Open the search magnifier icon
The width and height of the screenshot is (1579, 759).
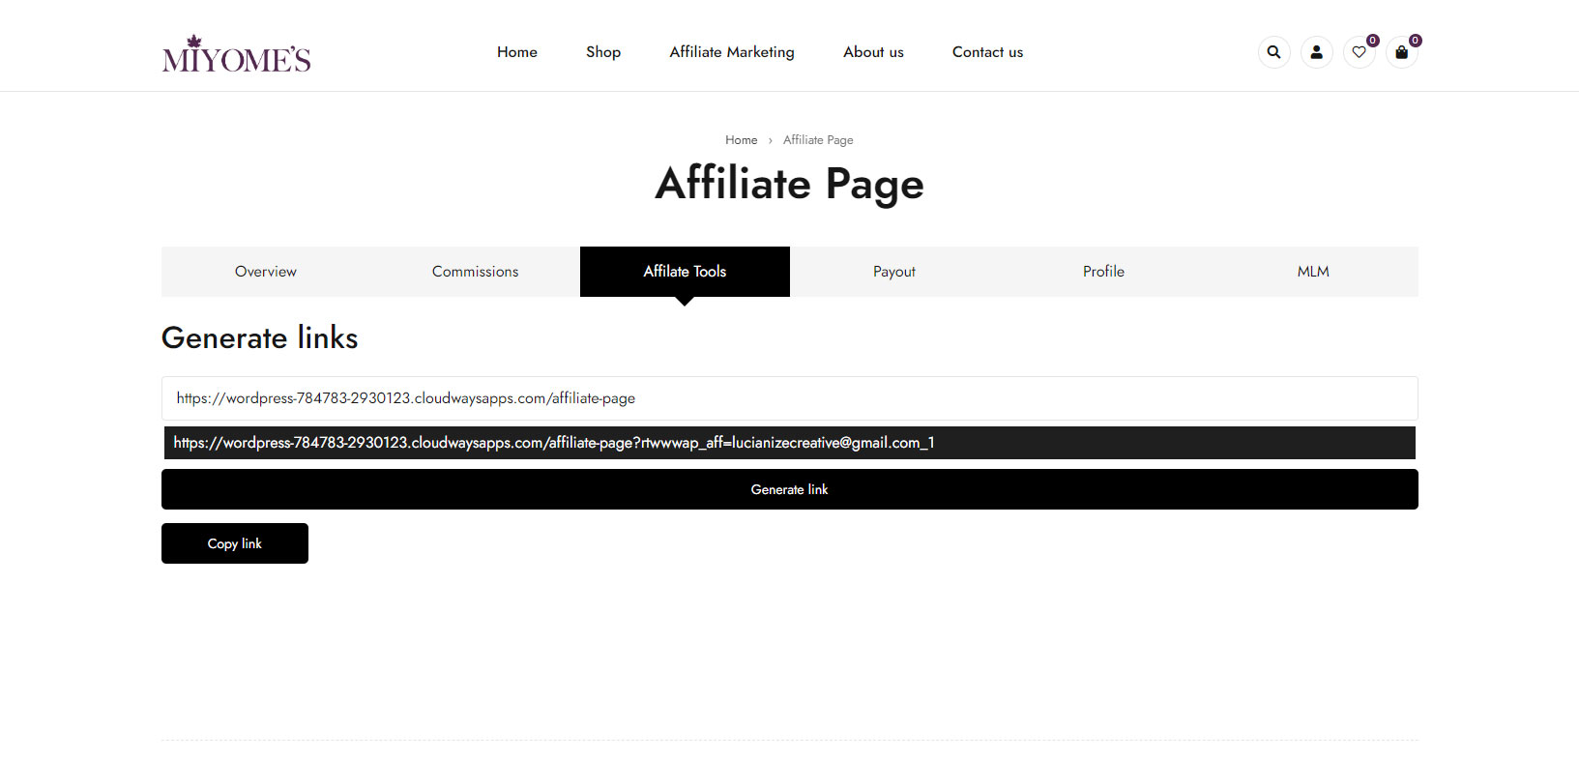(1273, 52)
